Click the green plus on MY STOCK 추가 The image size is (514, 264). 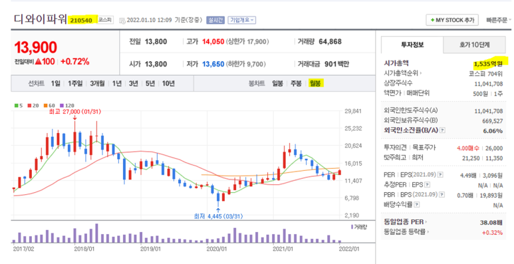(x=432, y=21)
